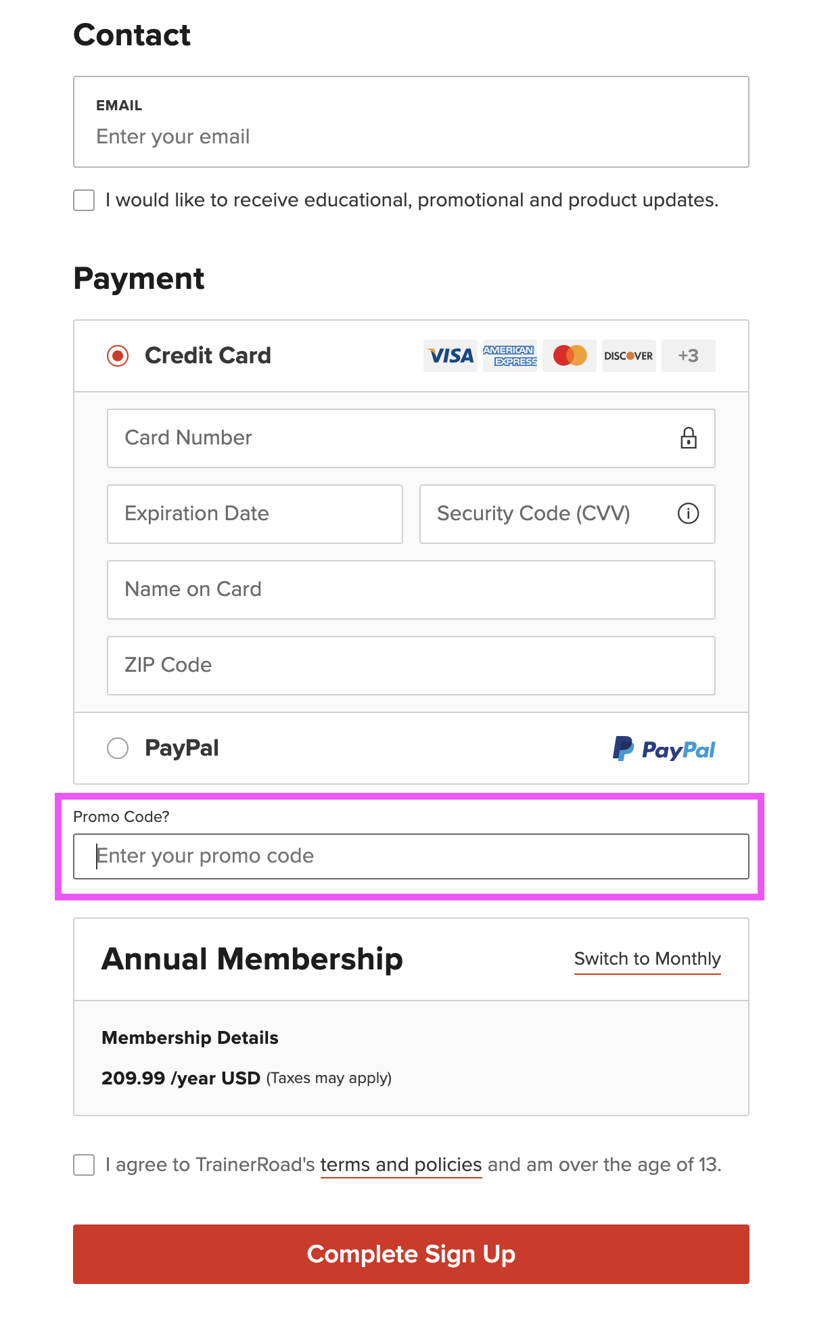The width and height of the screenshot is (832, 1330).
Task: Check the promotional updates checkbox
Action: [84, 200]
